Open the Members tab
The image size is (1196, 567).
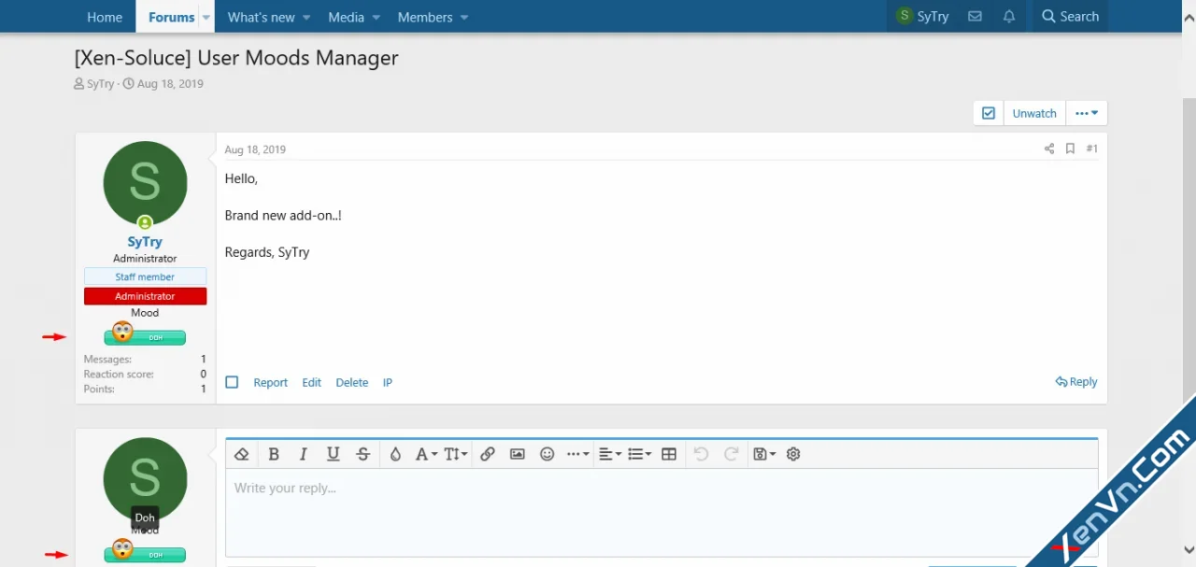point(425,17)
